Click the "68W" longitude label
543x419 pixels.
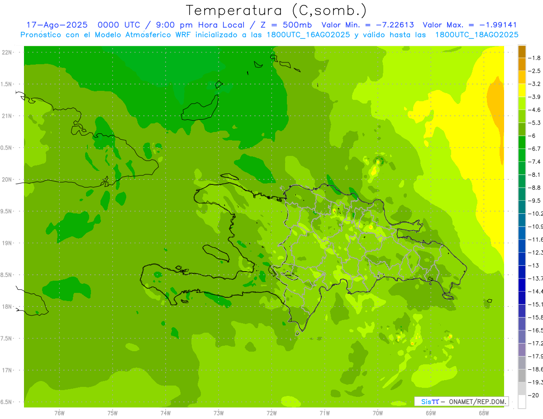click(x=484, y=413)
